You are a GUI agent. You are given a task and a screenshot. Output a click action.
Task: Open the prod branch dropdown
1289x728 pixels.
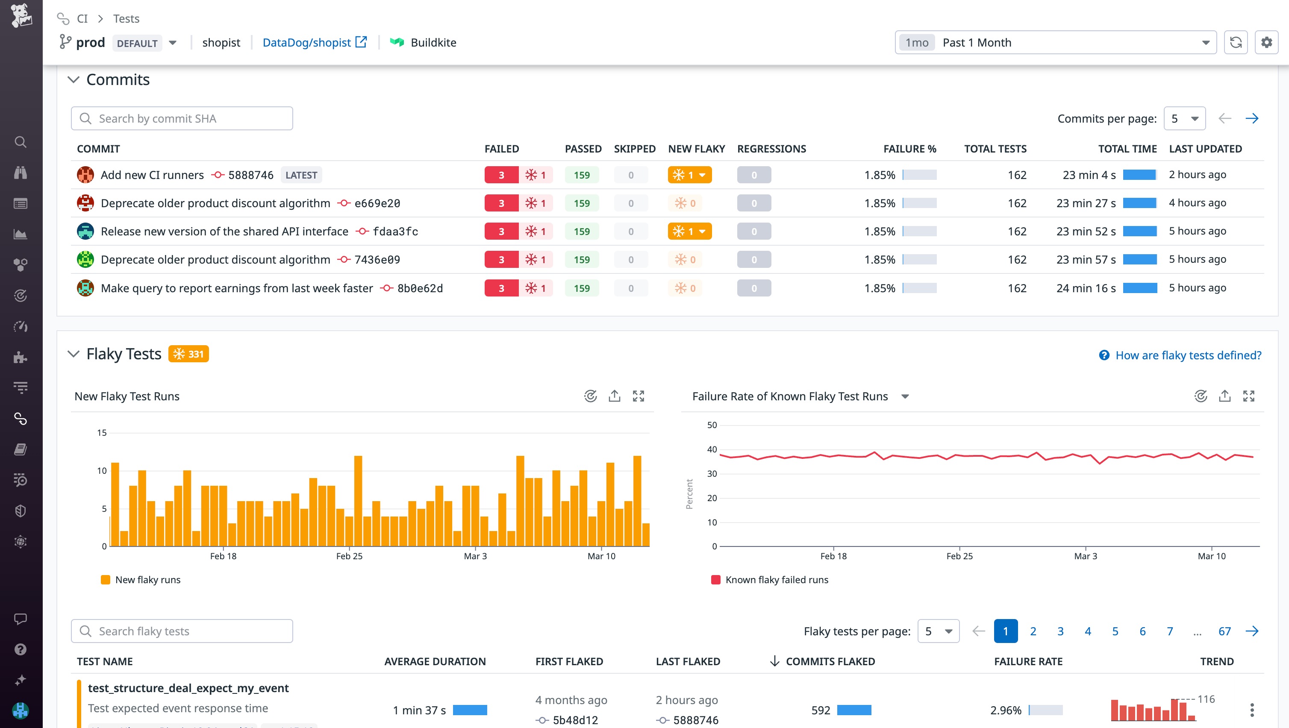[172, 43]
